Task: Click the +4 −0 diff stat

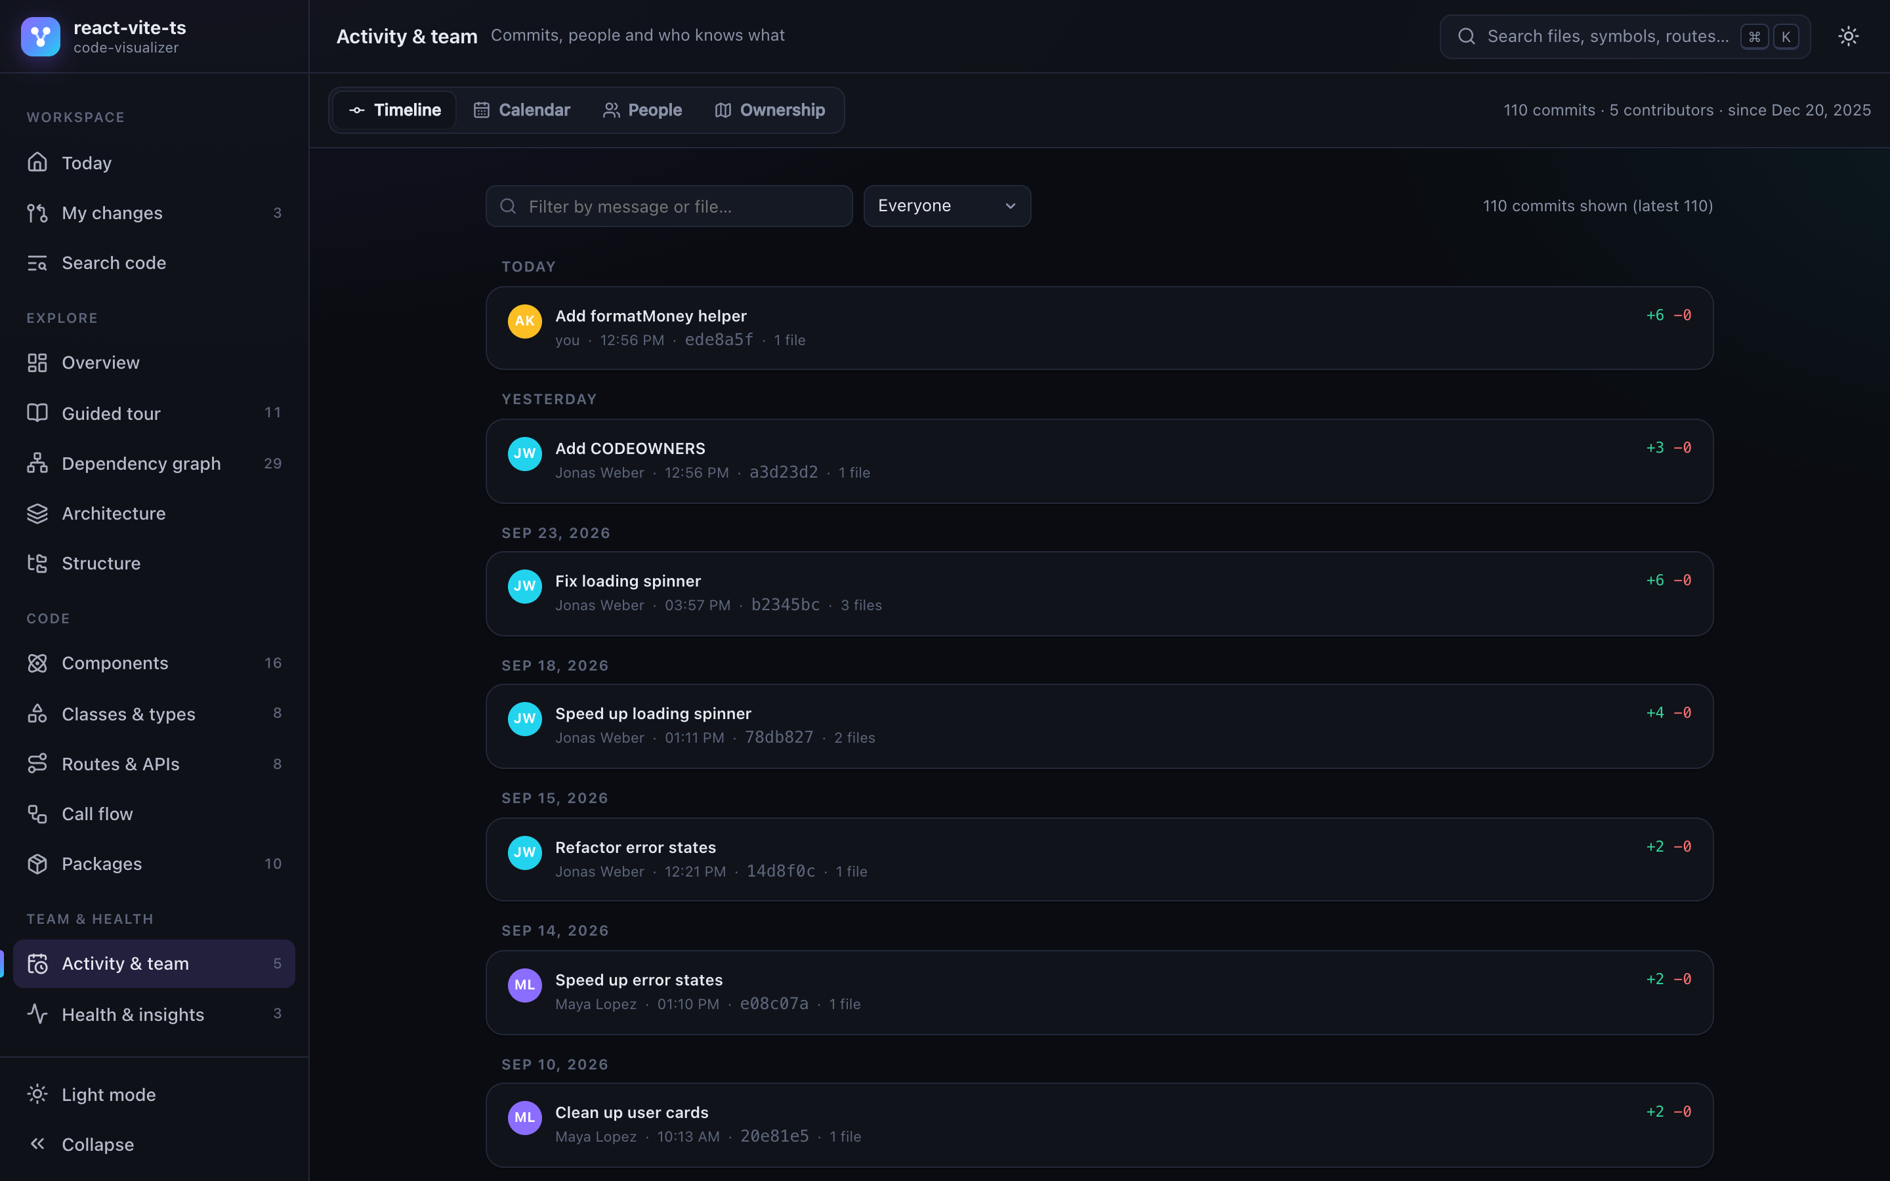Action: tap(1669, 713)
